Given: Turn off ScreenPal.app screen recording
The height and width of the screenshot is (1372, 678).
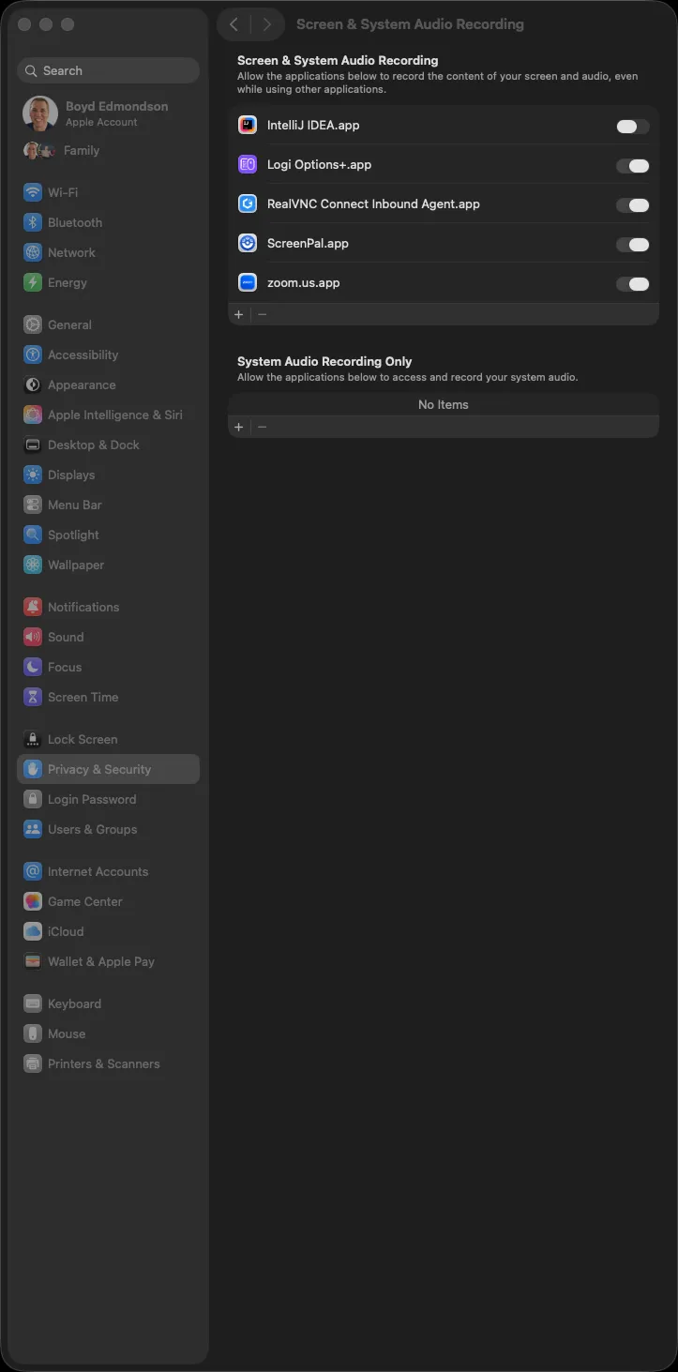Looking at the screenshot, I should 632,245.
